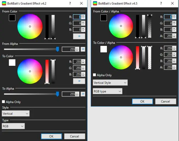Click OK in the v4.2 dialog
Image resolution: width=179 pixels, height=141 pixels.
pos(51,136)
